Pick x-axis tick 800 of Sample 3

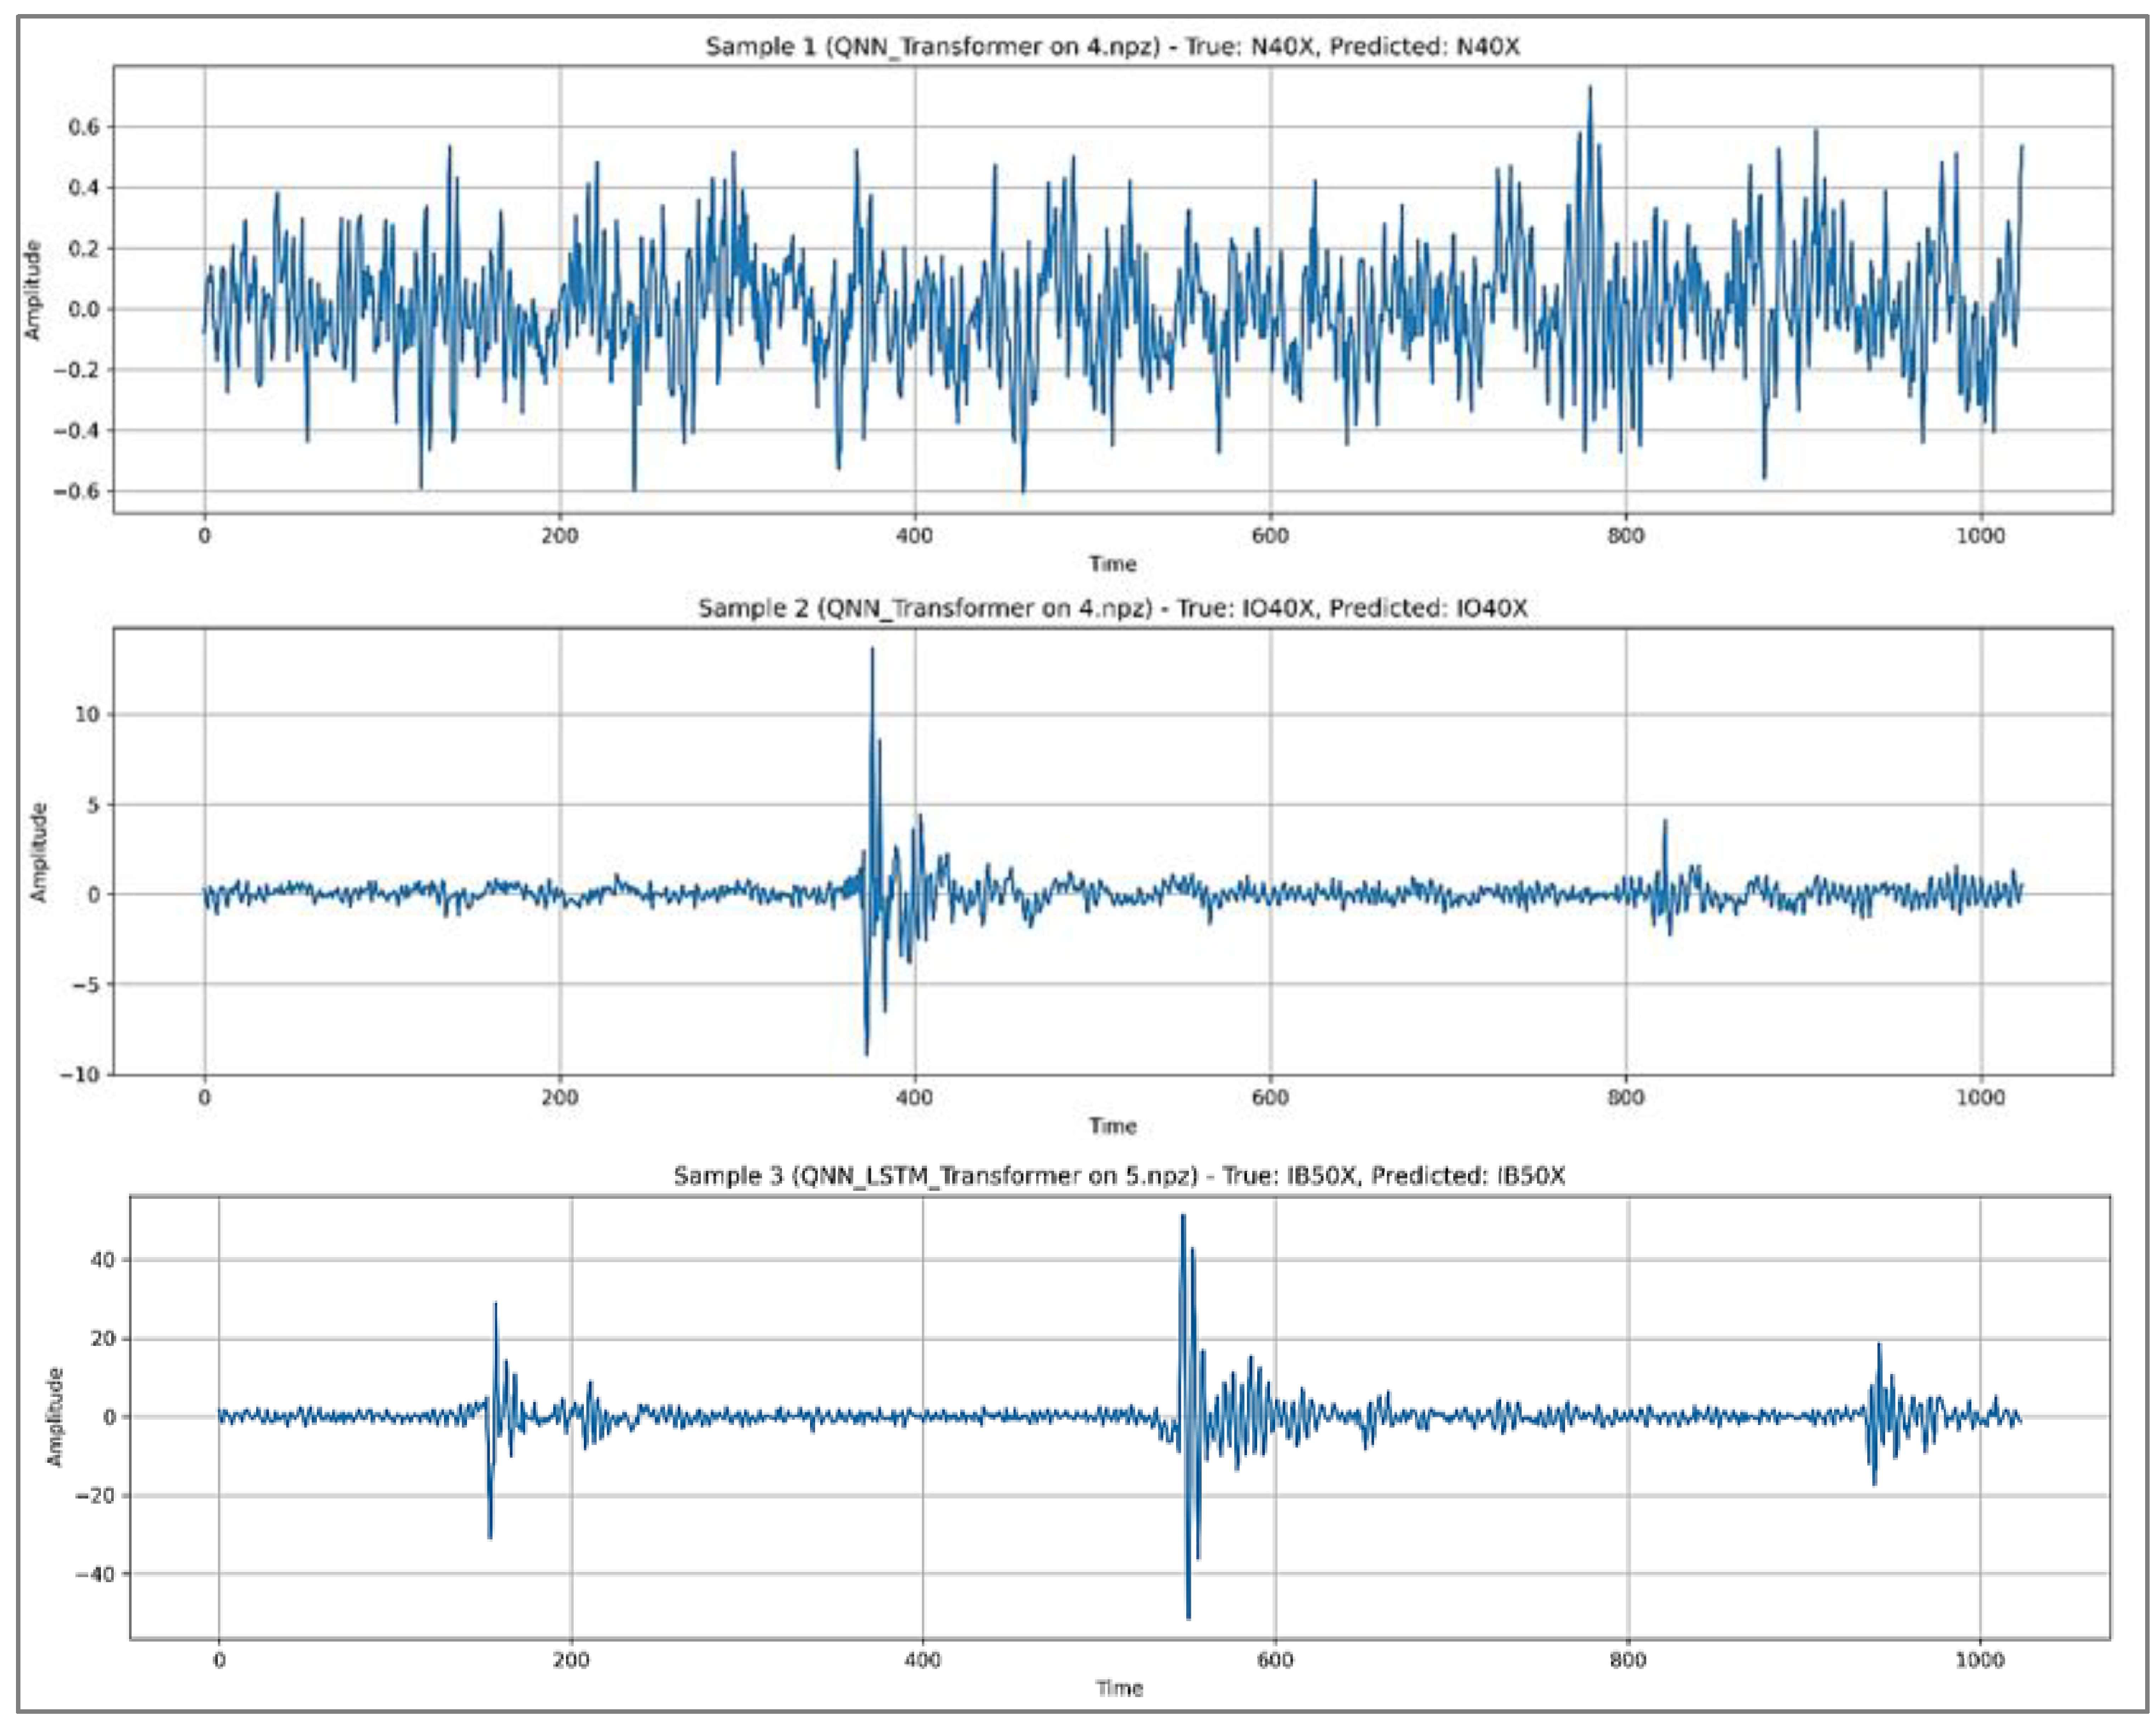point(1628,1661)
